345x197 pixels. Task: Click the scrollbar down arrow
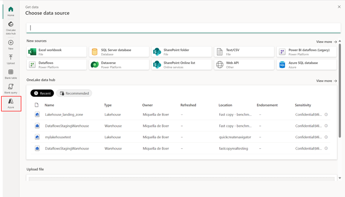tap(340, 178)
